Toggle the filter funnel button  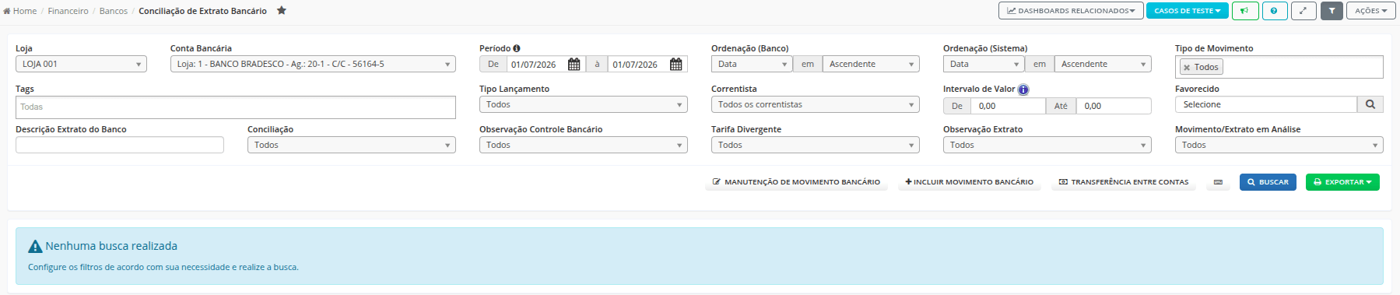pos(1332,11)
